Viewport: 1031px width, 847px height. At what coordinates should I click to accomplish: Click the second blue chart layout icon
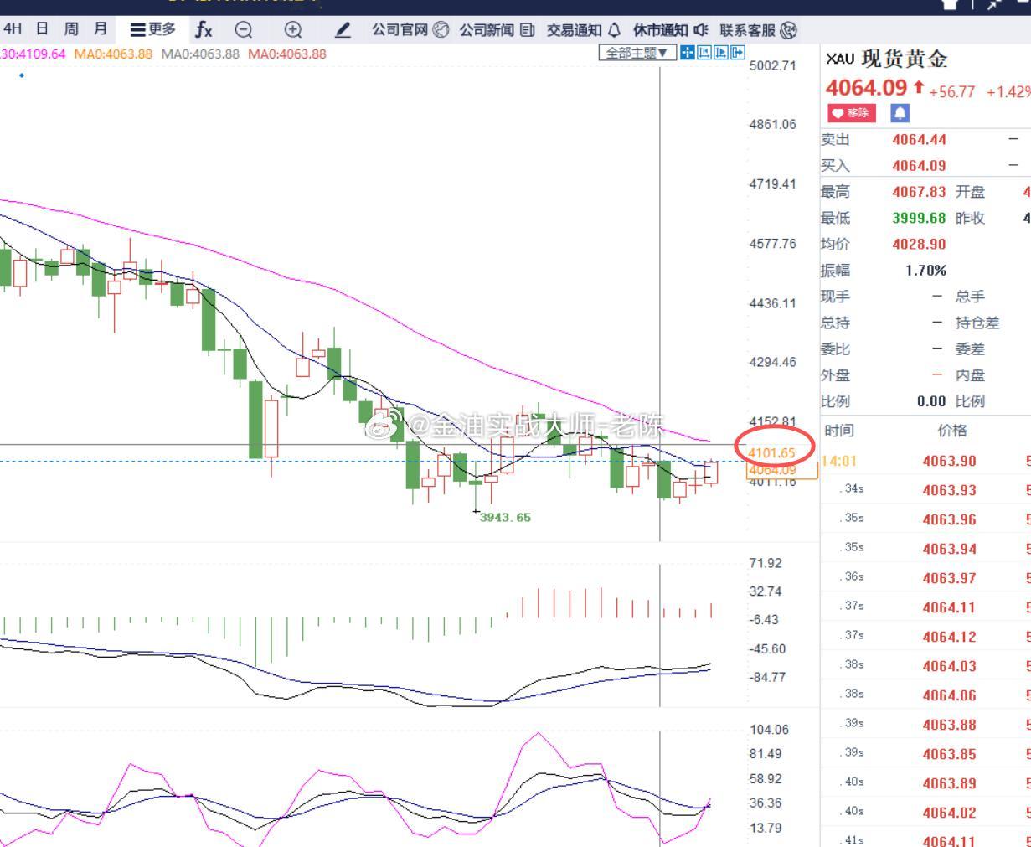(x=704, y=53)
